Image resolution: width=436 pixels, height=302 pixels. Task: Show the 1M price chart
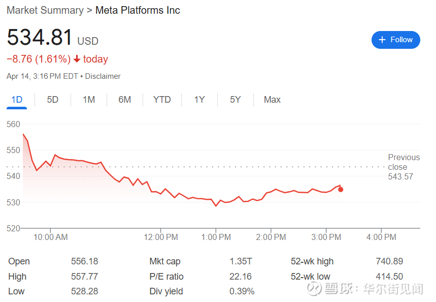[x=89, y=100]
